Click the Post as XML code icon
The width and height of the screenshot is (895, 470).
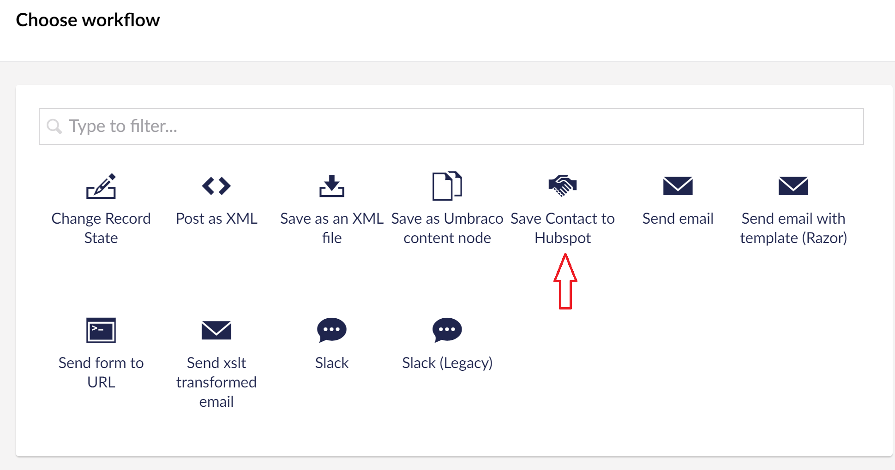[216, 187]
